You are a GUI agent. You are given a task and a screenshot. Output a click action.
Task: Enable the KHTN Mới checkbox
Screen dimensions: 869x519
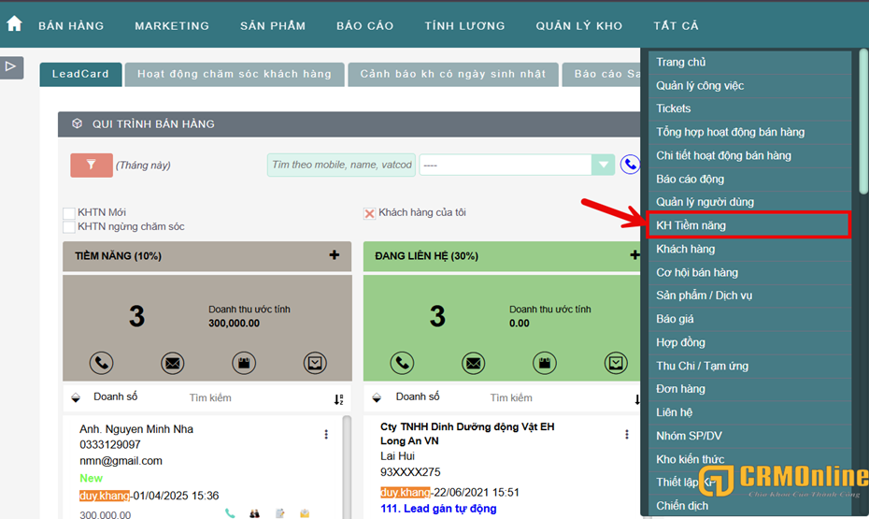(69, 213)
